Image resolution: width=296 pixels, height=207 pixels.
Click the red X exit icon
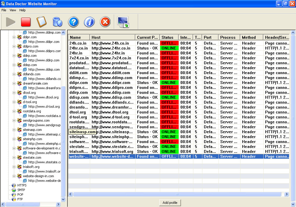coord(105,22)
